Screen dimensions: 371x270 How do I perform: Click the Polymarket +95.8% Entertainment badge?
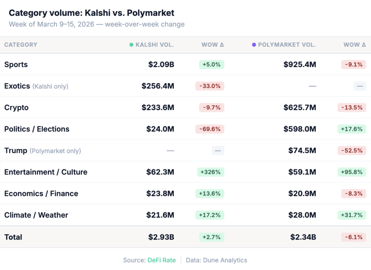(352, 172)
